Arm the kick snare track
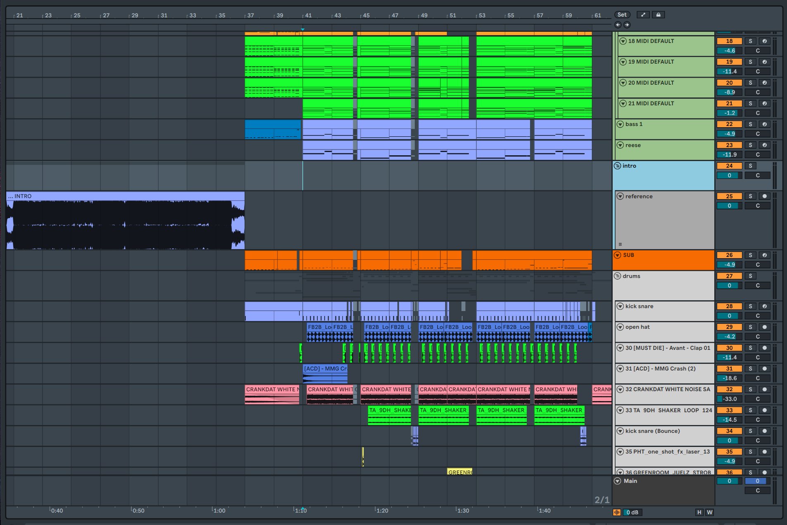Viewport: 787px width, 525px height. (x=765, y=306)
